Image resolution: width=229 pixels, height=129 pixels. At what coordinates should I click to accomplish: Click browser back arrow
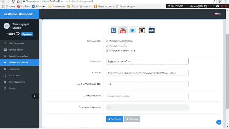(x=3, y=1)
